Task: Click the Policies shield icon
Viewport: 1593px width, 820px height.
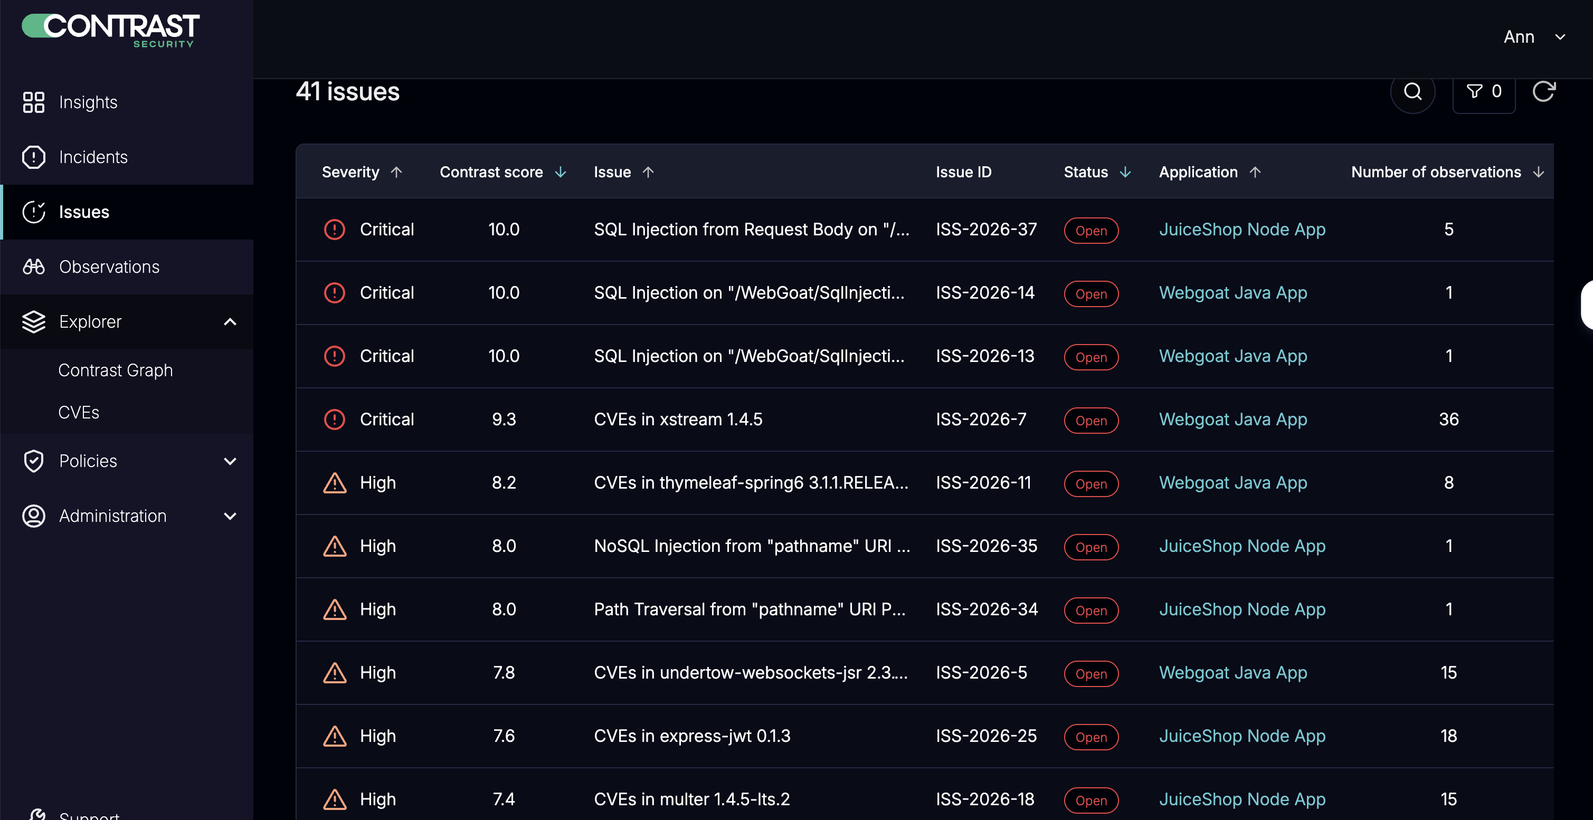Action: coord(33,461)
